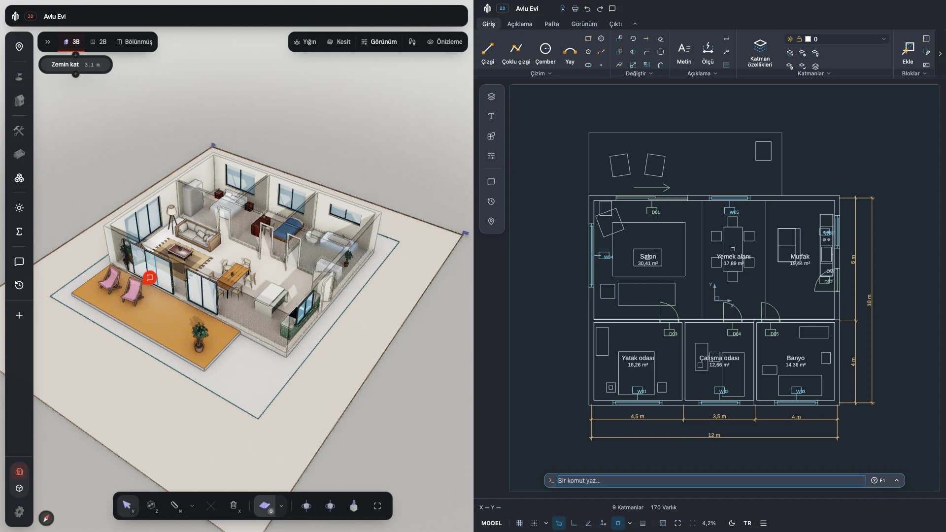Switch to the Bölünmüş split view tab
946x532 pixels.
[x=134, y=42]
